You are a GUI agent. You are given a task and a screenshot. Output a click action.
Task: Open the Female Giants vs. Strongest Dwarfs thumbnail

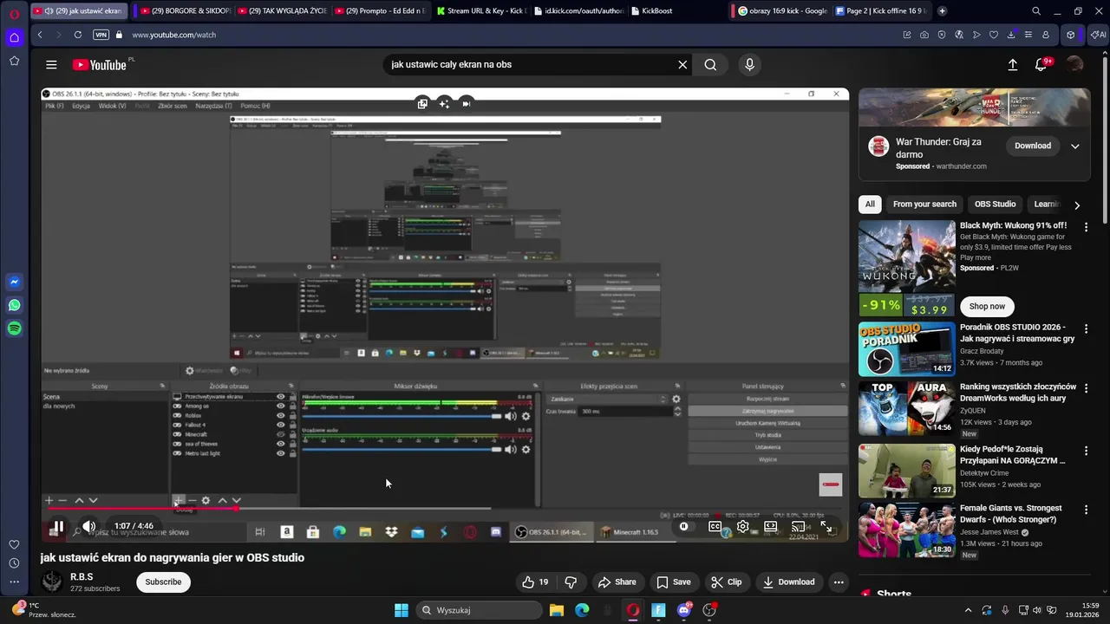(907, 530)
